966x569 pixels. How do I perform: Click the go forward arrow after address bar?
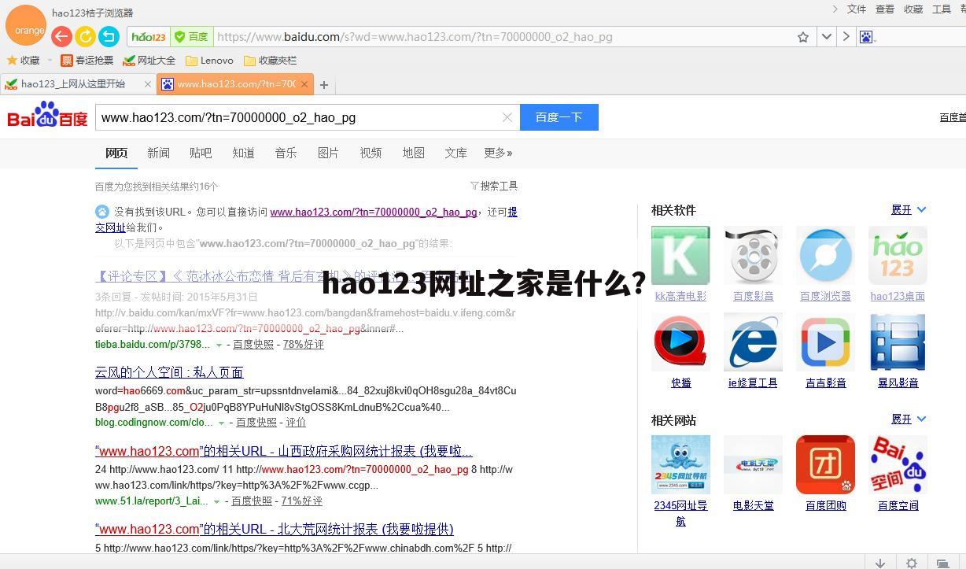[x=846, y=37]
